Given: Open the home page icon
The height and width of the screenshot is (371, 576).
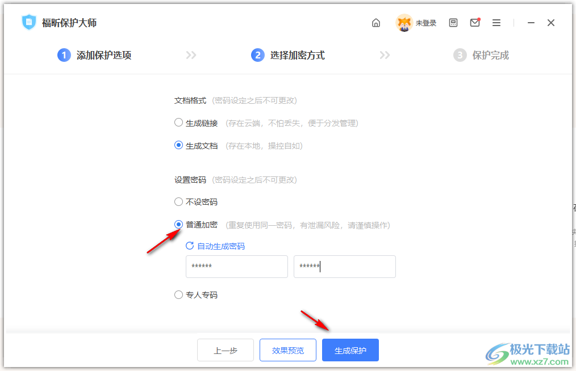Looking at the screenshot, I should tap(376, 23).
